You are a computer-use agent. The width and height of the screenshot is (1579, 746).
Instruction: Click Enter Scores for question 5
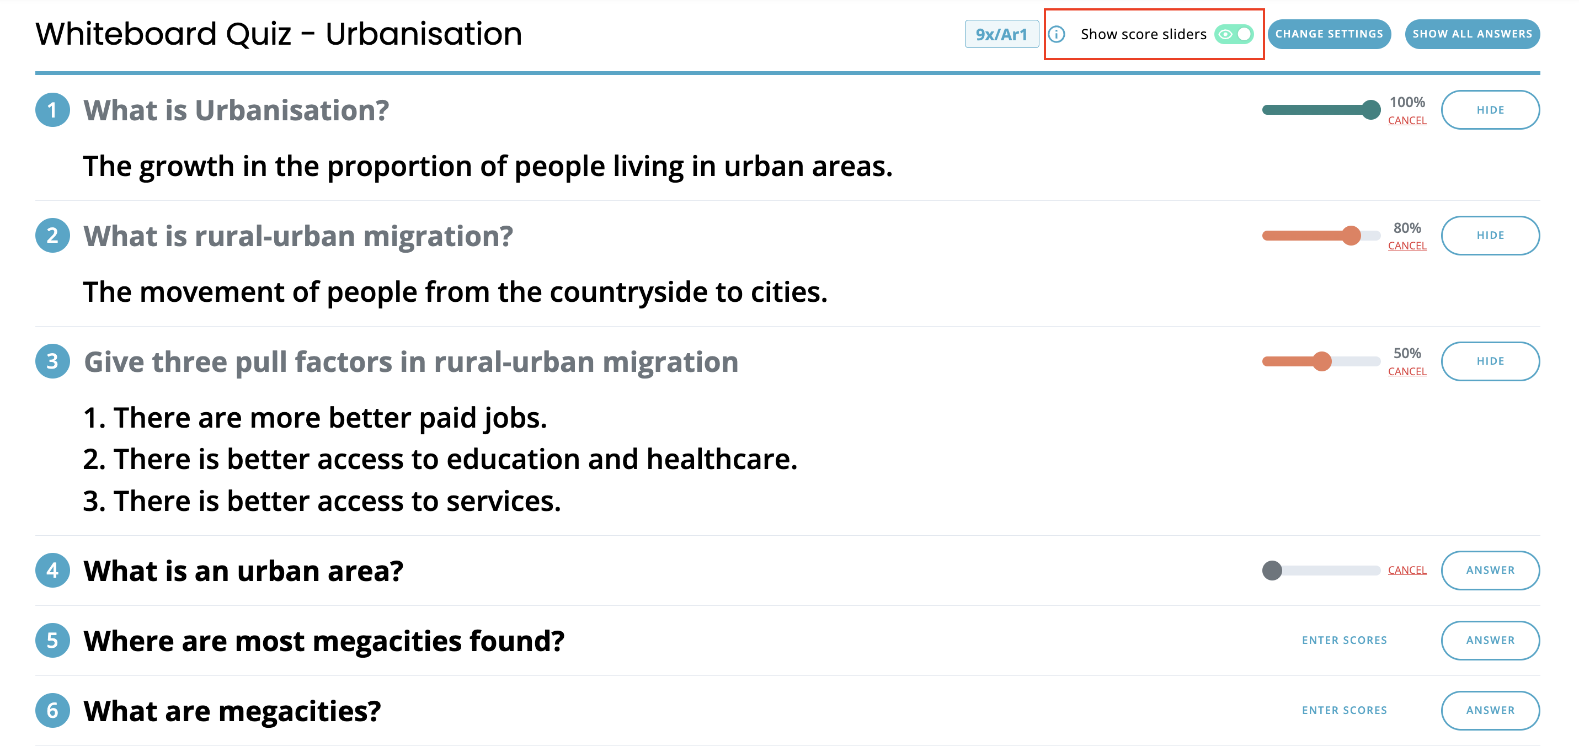(x=1344, y=641)
